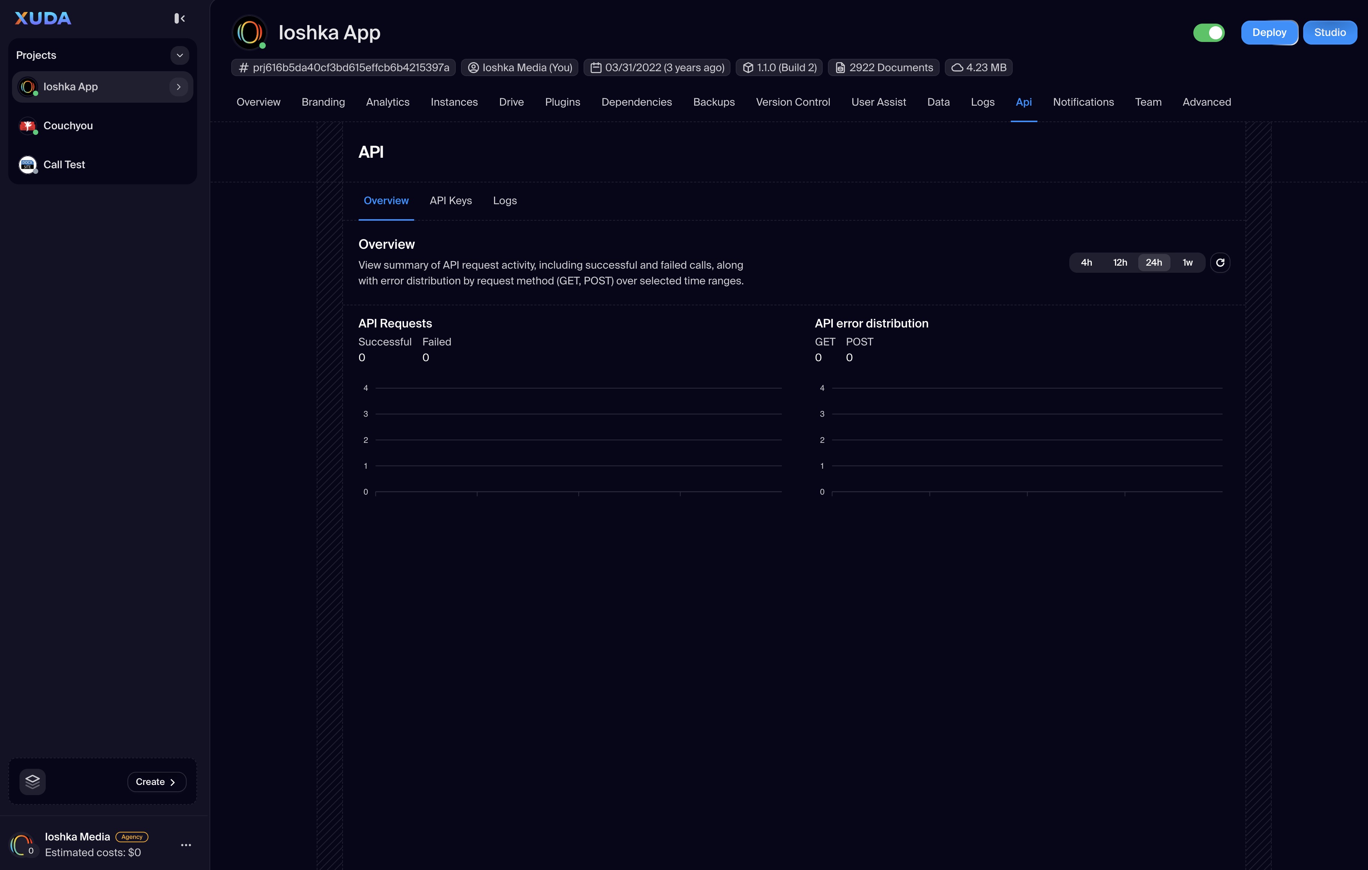Image resolution: width=1368 pixels, height=870 pixels.
Task: Select the 4h time range
Action: click(x=1086, y=262)
